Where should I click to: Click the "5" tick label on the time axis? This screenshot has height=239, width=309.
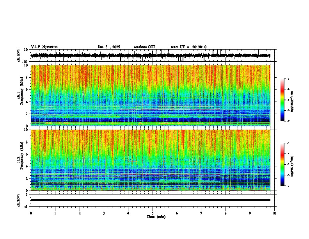click(x=153, y=213)
